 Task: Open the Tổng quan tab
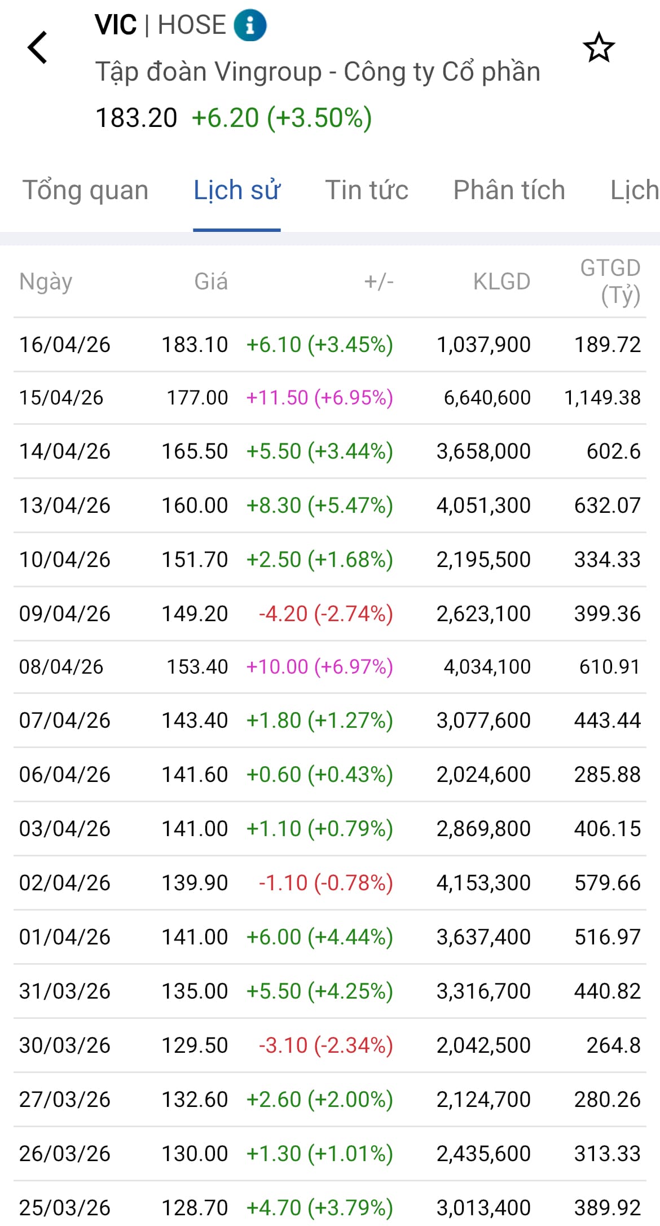[85, 190]
